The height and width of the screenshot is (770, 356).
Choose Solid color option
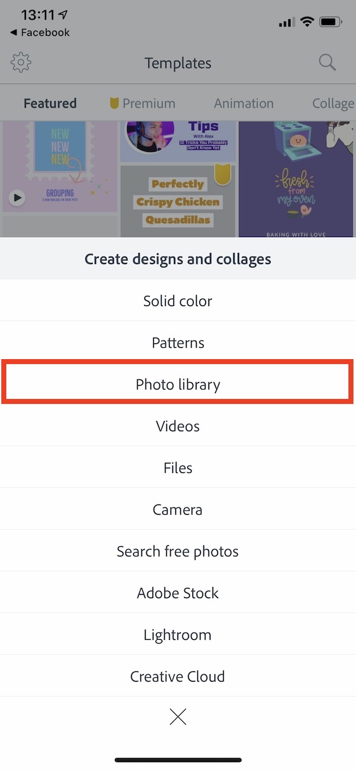178,301
